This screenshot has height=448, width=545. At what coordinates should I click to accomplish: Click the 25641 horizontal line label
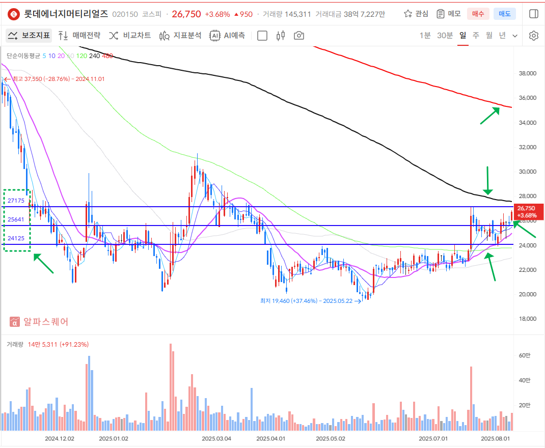click(16, 219)
